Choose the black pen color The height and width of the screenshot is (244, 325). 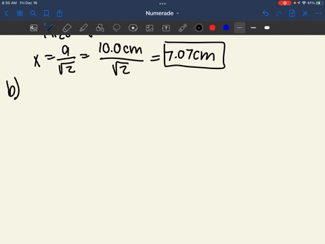click(x=199, y=28)
